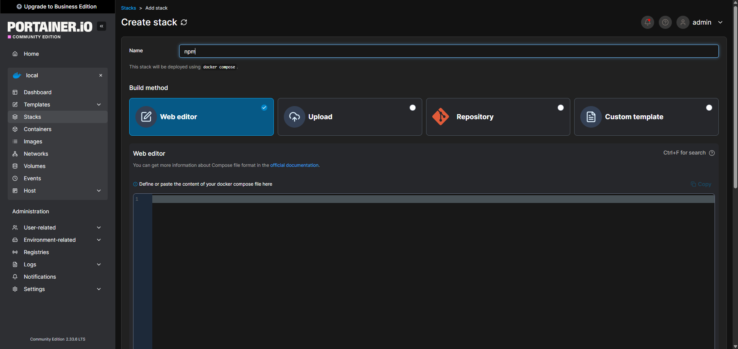Expand the Host submenu chevron

(x=99, y=191)
